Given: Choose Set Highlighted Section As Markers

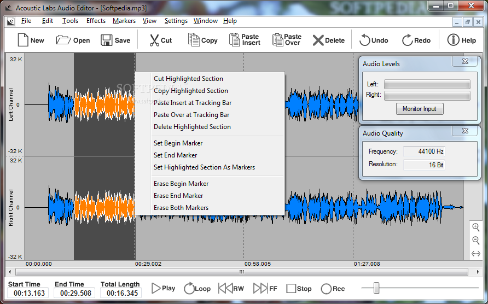Looking at the screenshot, I should tap(210, 167).
